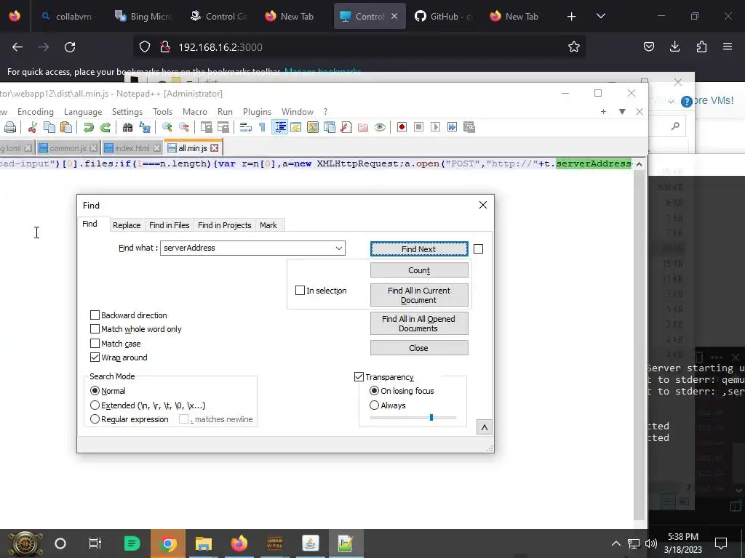This screenshot has height=558, width=745.
Task: Click the Stop recording macro icon
Action: click(x=418, y=127)
